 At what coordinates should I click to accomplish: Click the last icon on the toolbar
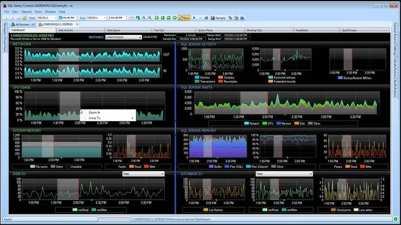coord(243,18)
